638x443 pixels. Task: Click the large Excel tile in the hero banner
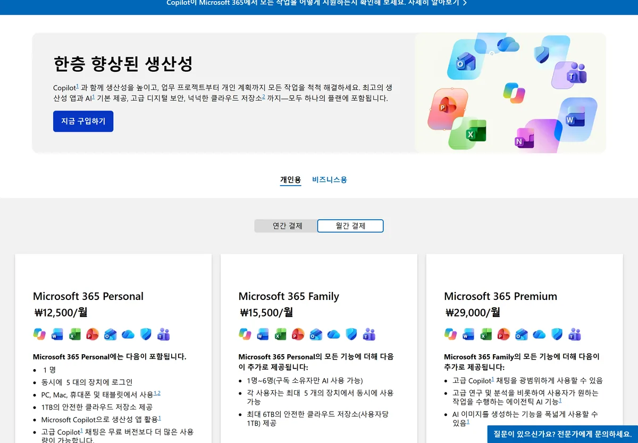pyautogui.click(x=468, y=132)
